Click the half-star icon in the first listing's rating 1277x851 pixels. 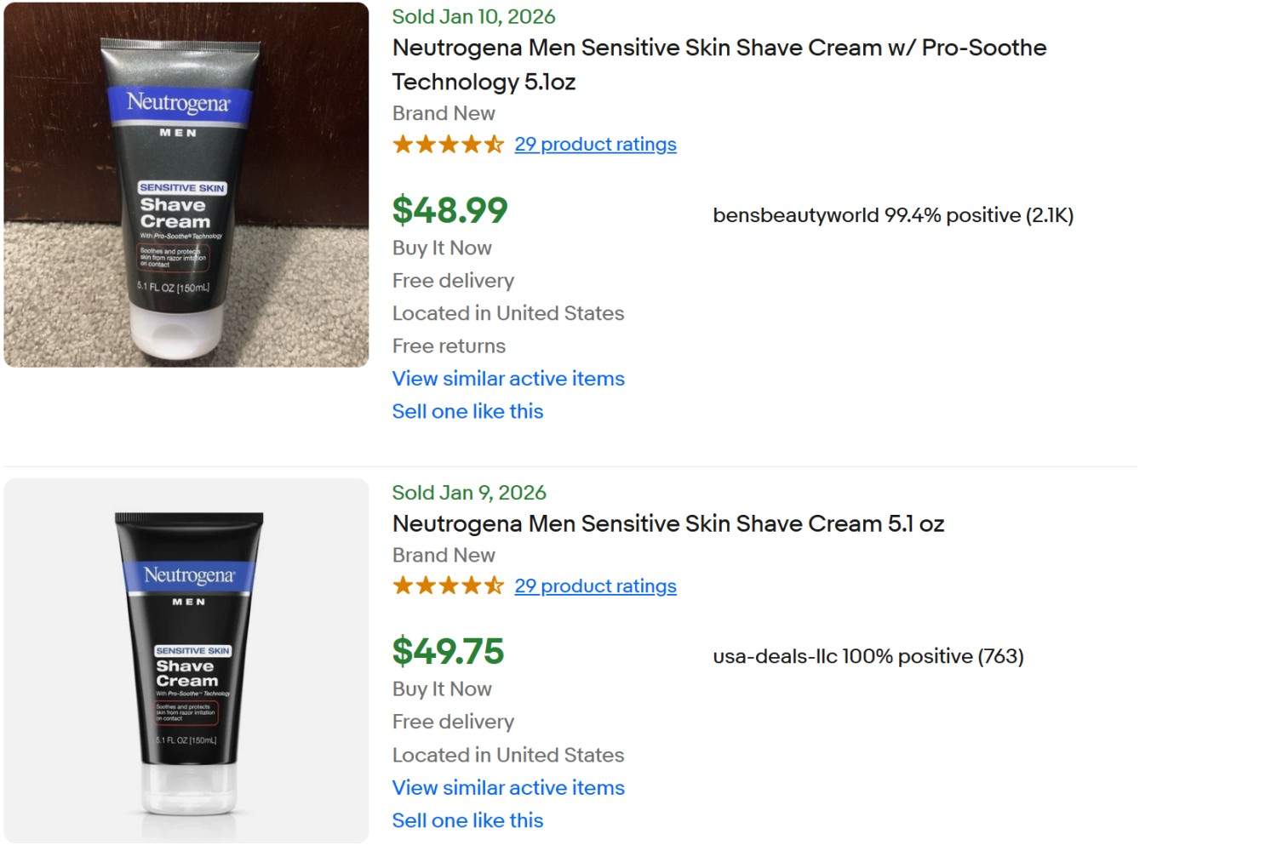(495, 145)
